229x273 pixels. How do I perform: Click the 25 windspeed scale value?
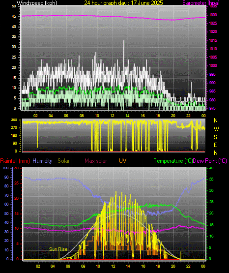[14, 57]
